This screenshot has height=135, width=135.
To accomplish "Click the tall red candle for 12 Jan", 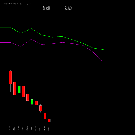I will [11, 77].
